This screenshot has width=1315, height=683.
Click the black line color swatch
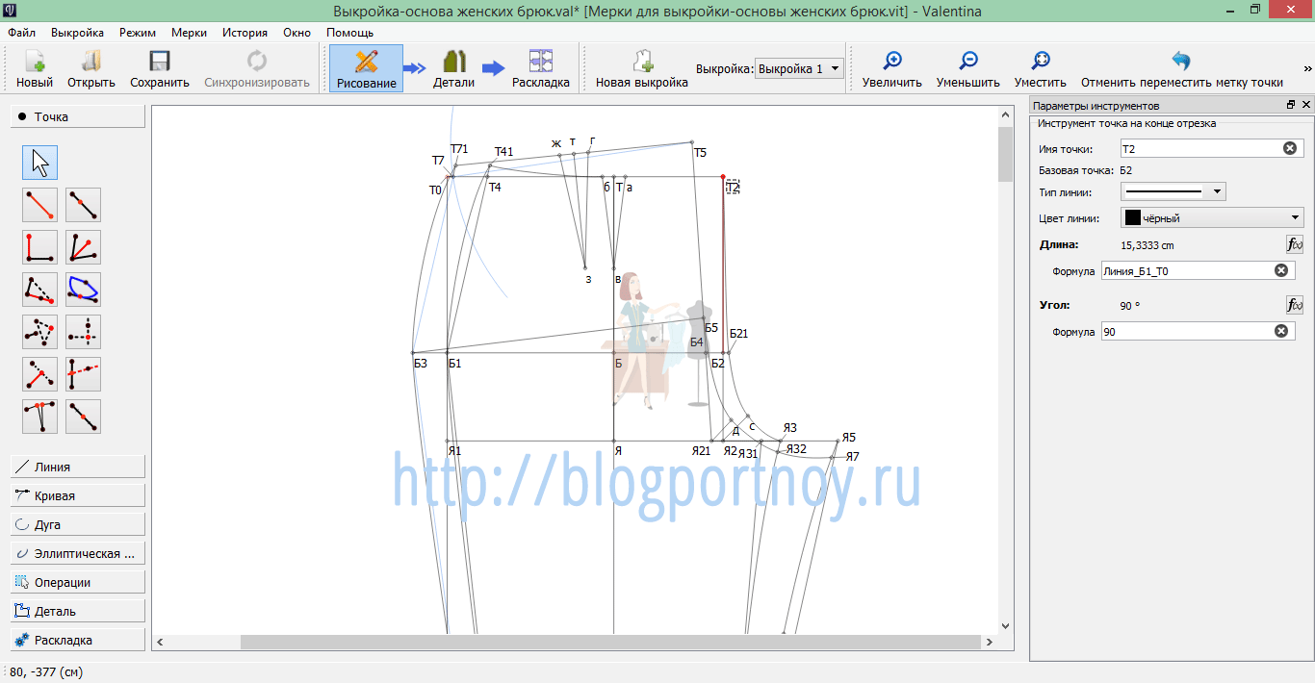[x=1133, y=217]
